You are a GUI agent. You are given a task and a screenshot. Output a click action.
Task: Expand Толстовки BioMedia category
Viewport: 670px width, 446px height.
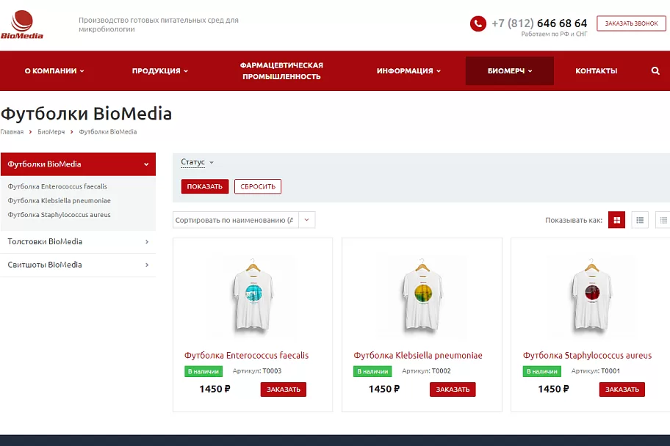click(78, 241)
